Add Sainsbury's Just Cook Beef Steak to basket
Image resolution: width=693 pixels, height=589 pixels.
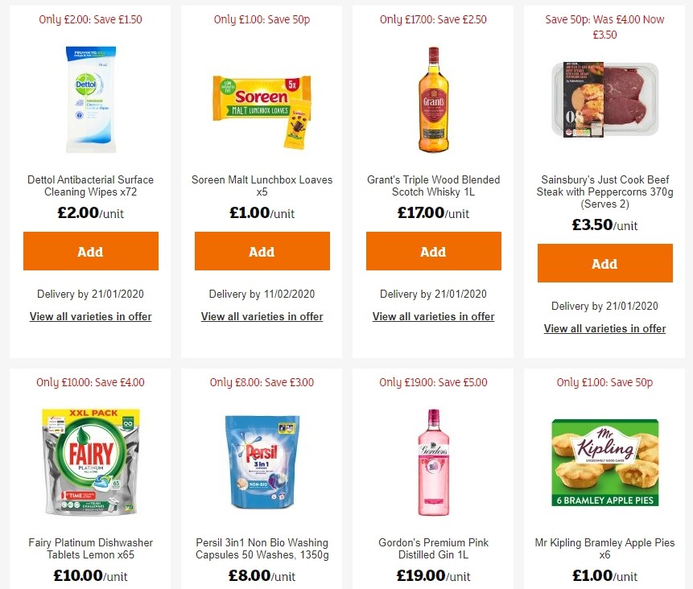click(x=604, y=263)
